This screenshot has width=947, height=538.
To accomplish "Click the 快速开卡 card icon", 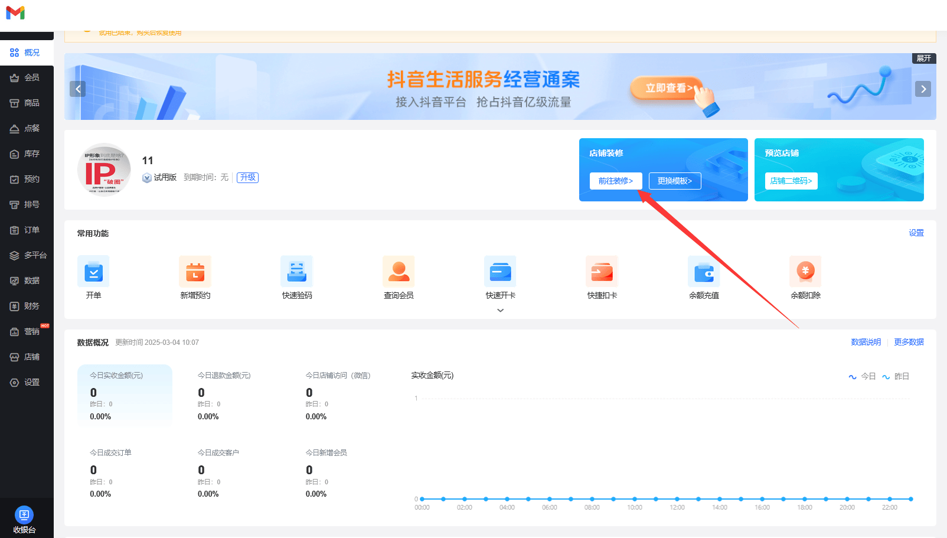I will click(x=500, y=272).
